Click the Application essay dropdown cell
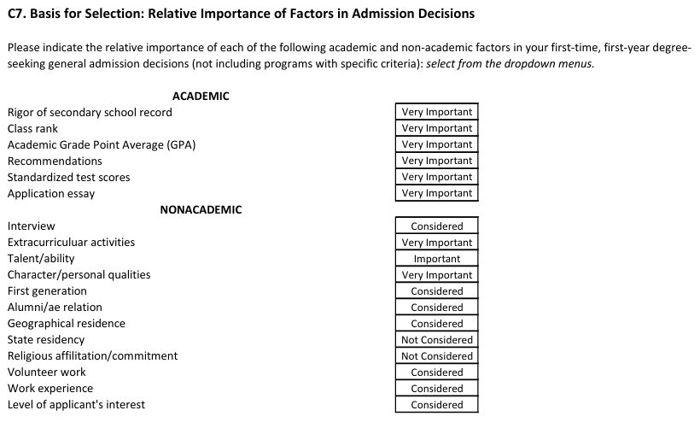700x428 pixels. [436, 193]
